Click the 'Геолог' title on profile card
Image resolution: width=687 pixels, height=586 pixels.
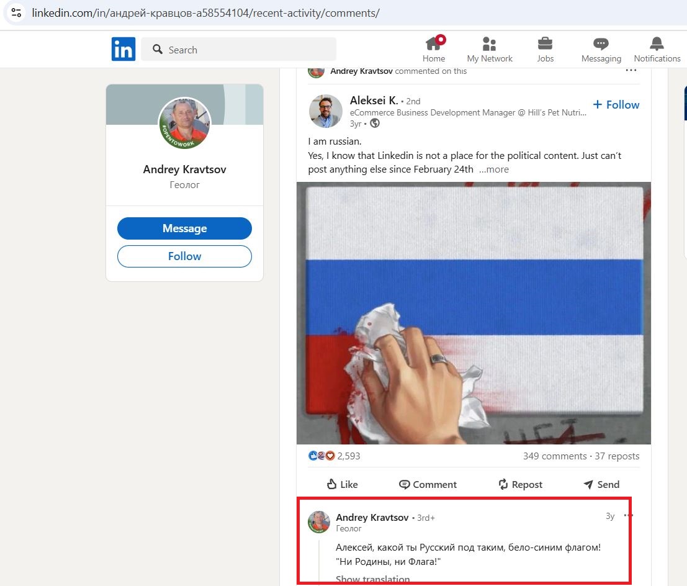coord(184,185)
